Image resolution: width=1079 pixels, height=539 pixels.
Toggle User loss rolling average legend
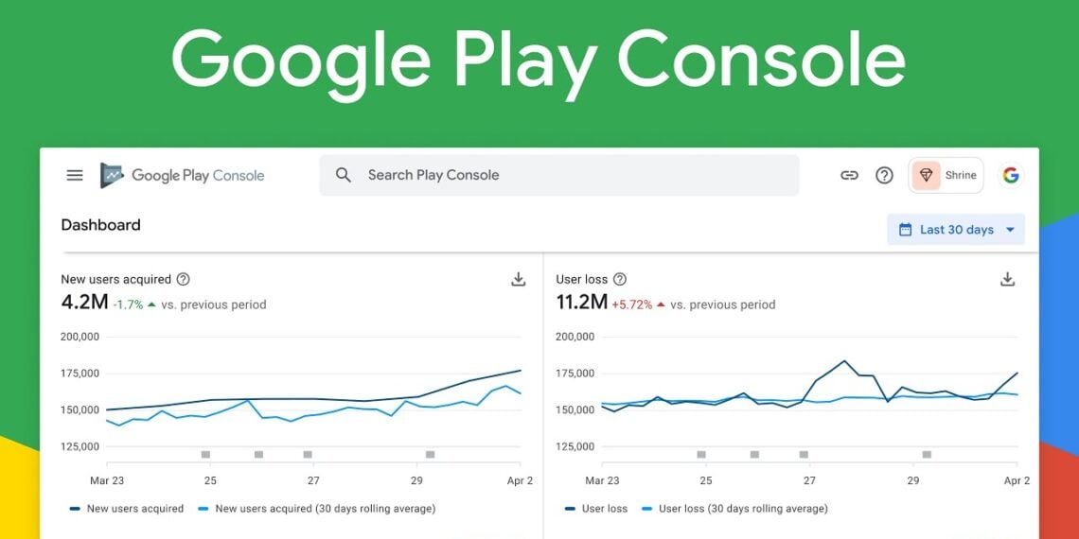734,509
